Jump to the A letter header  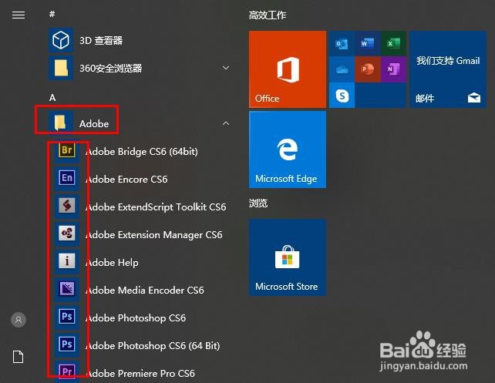52,98
